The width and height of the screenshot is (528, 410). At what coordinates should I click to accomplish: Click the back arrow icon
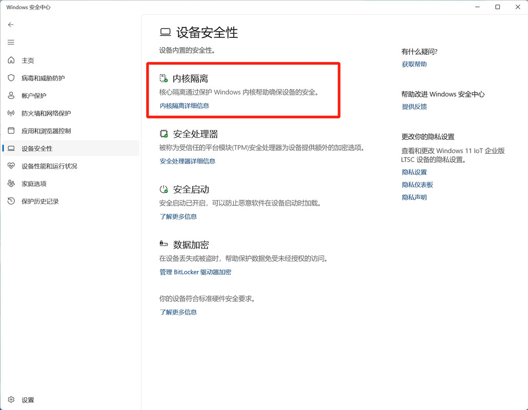[11, 25]
